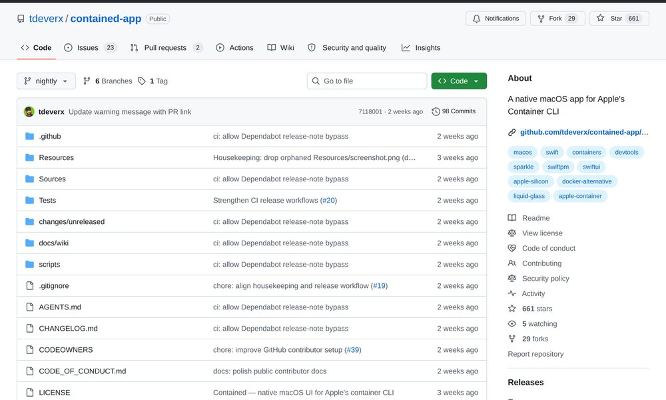The width and height of the screenshot is (666, 400).
Task: Click the sparkle topic tag
Action: pyautogui.click(x=523, y=167)
